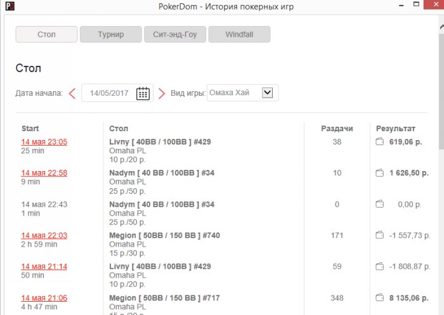Switch to the Стол tab
This screenshot has width=444, height=315.
tap(46, 34)
